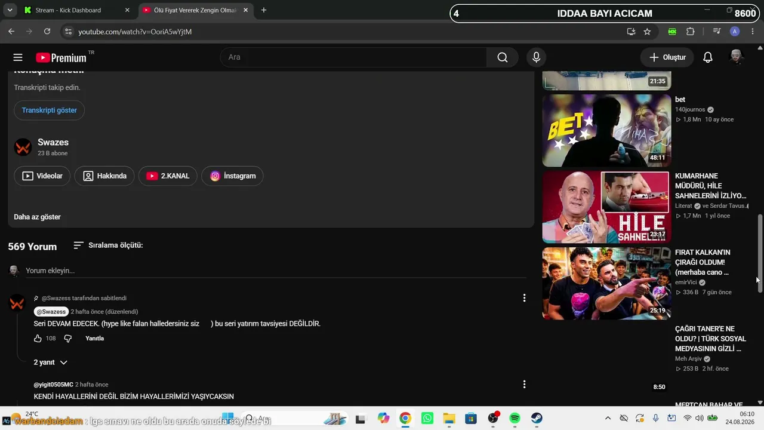Image resolution: width=764 pixels, height=430 pixels.
Task: Dislike the pinned Swazess comment
Action: click(68, 339)
